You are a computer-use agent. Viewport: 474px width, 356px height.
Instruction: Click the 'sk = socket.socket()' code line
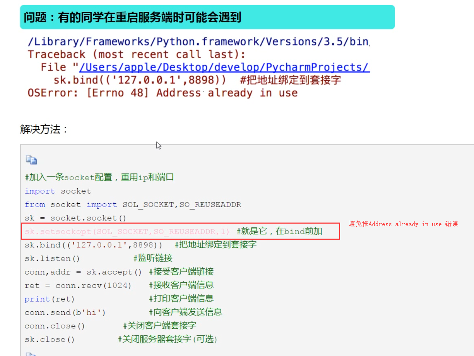point(75,218)
